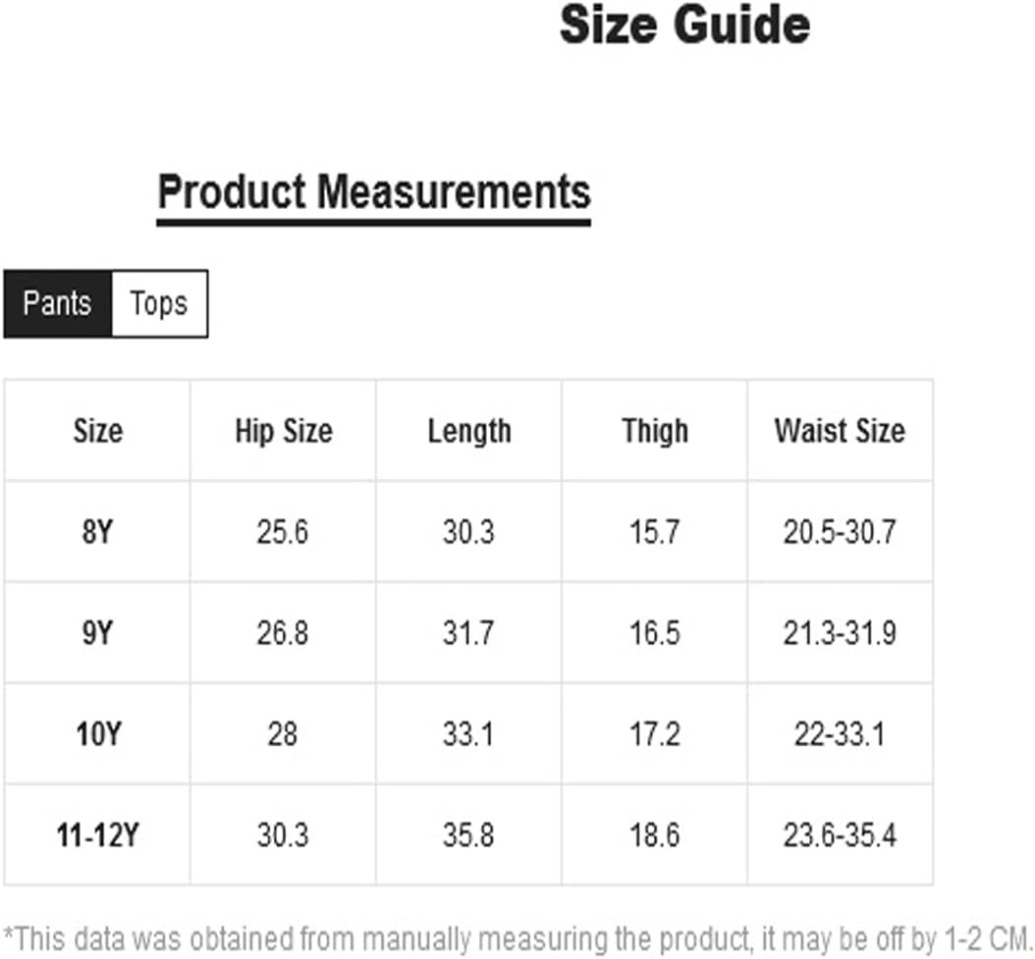Click hip size value 25.6
The image size is (1035, 959).
[x=283, y=532]
